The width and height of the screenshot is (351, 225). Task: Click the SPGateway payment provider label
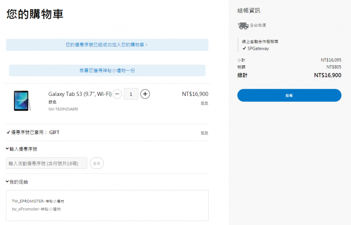[258, 49]
